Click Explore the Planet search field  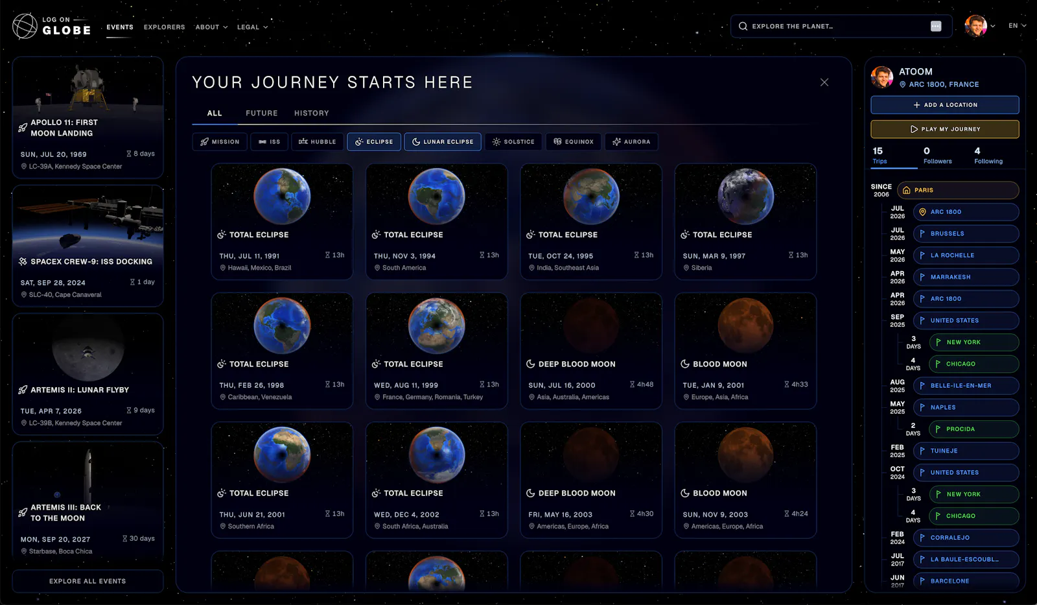click(x=841, y=27)
